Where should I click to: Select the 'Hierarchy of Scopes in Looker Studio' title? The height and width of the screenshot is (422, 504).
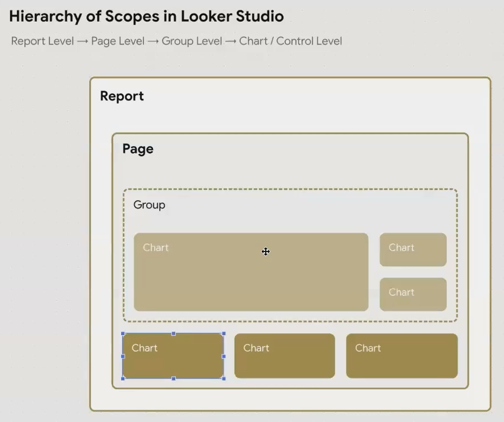click(x=146, y=16)
